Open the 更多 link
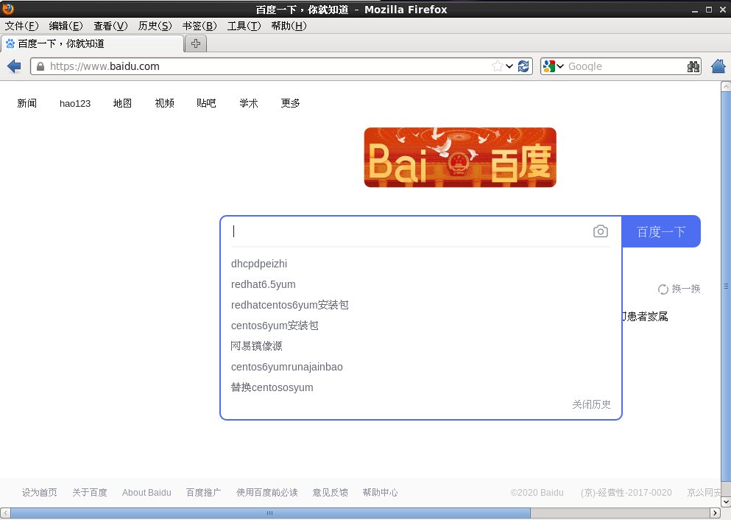Screen dimensions: 731x520 click(291, 103)
